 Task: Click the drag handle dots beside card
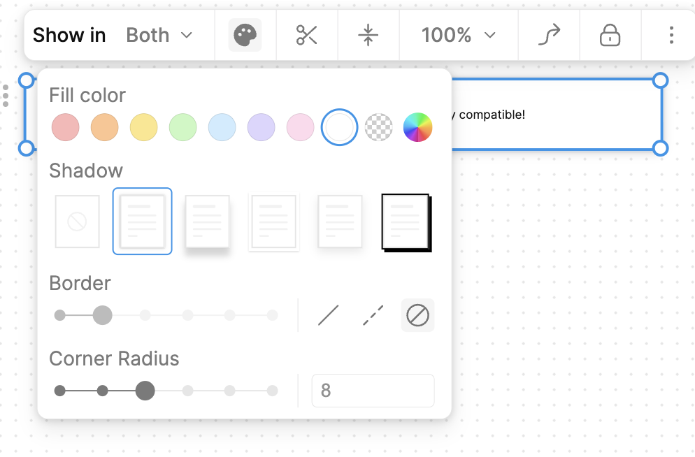pos(6,96)
